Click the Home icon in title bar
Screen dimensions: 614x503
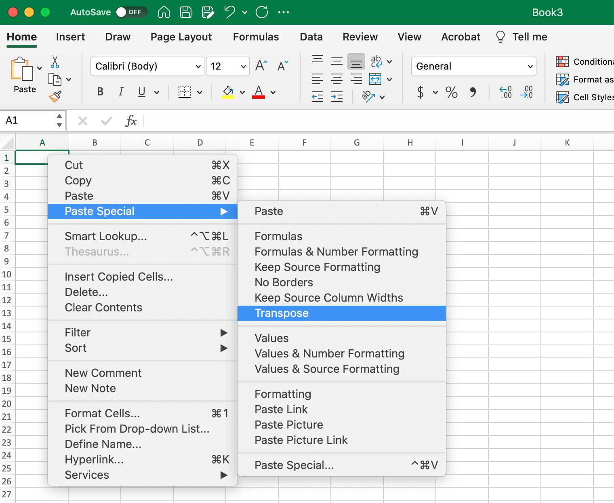[164, 12]
